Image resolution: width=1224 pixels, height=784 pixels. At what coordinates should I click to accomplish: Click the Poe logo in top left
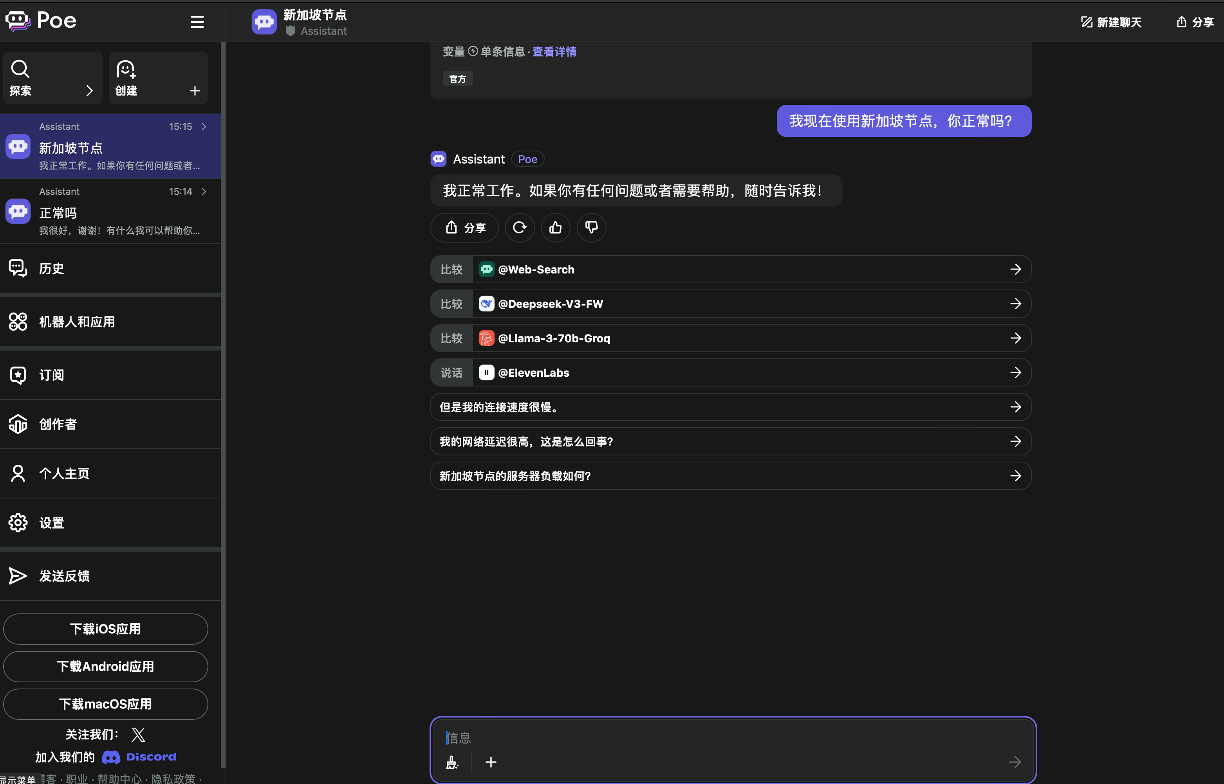pos(41,21)
